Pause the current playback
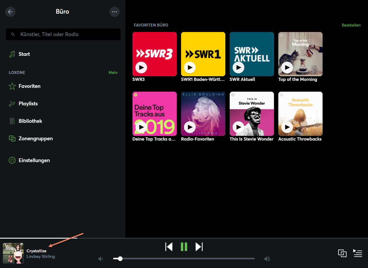This screenshot has width=368, height=268. (184, 247)
